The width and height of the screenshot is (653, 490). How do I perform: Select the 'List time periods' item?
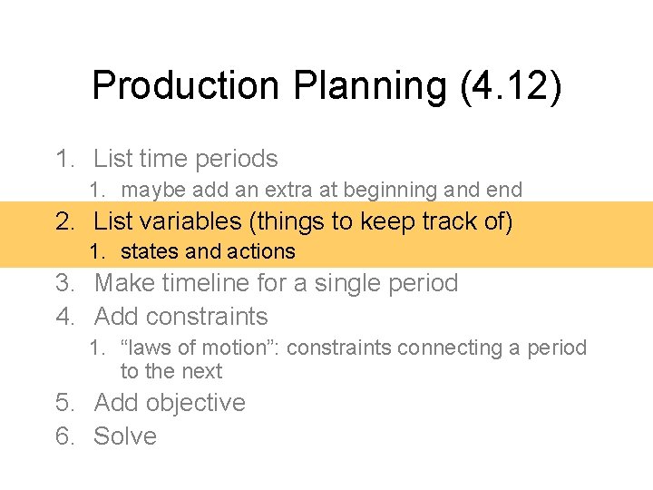(x=185, y=159)
